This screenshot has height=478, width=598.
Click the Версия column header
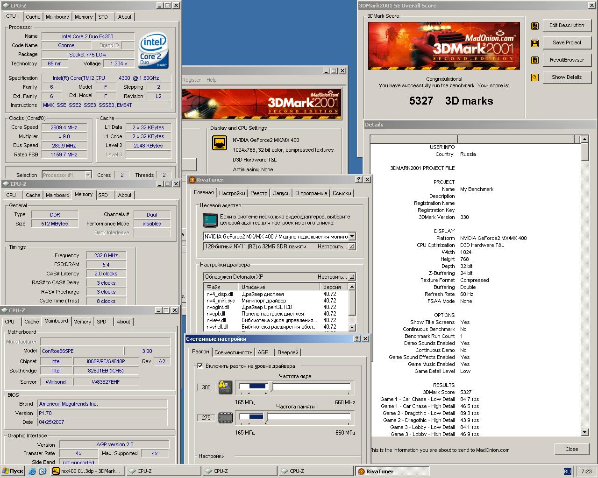coord(335,287)
